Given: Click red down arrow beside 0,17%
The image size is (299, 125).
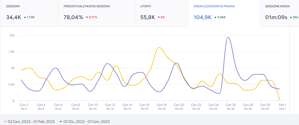Looking at the screenshot, I should (87, 17).
